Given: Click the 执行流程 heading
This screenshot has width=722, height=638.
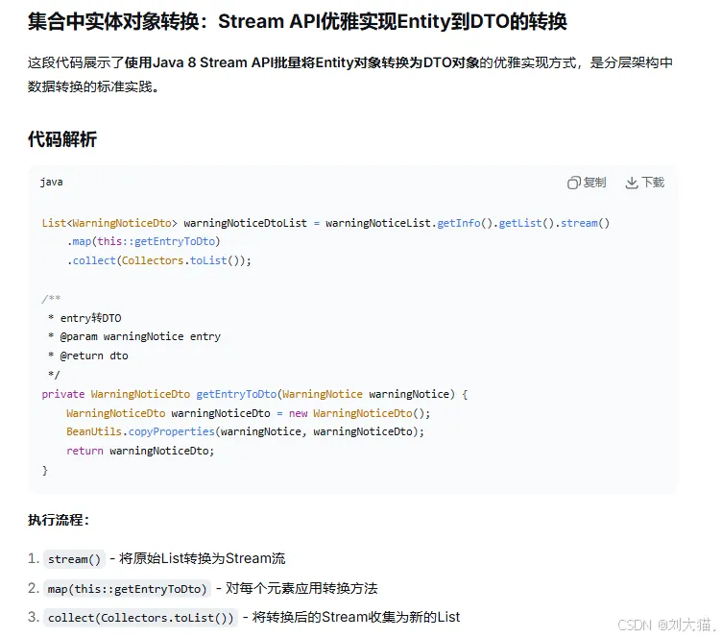Looking at the screenshot, I should (x=59, y=520).
